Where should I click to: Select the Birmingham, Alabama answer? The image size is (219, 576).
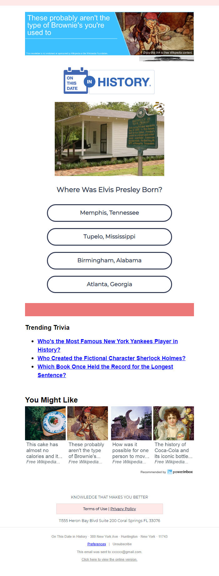pos(109,261)
